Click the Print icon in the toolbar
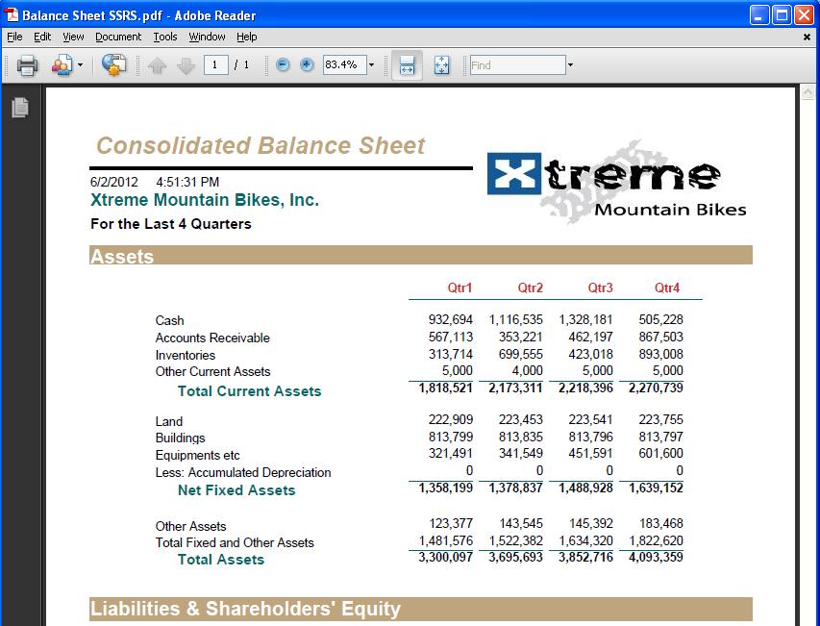The width and height of the screenshot is (820, 626). (x=27, y=65)
